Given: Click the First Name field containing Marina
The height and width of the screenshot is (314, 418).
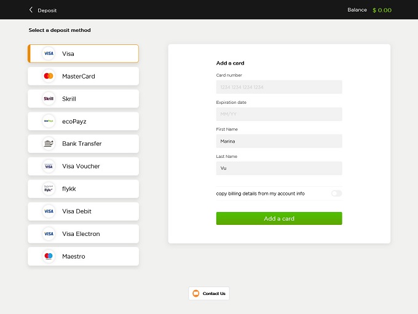Looking at the screenshot, I should click(279, 141).
